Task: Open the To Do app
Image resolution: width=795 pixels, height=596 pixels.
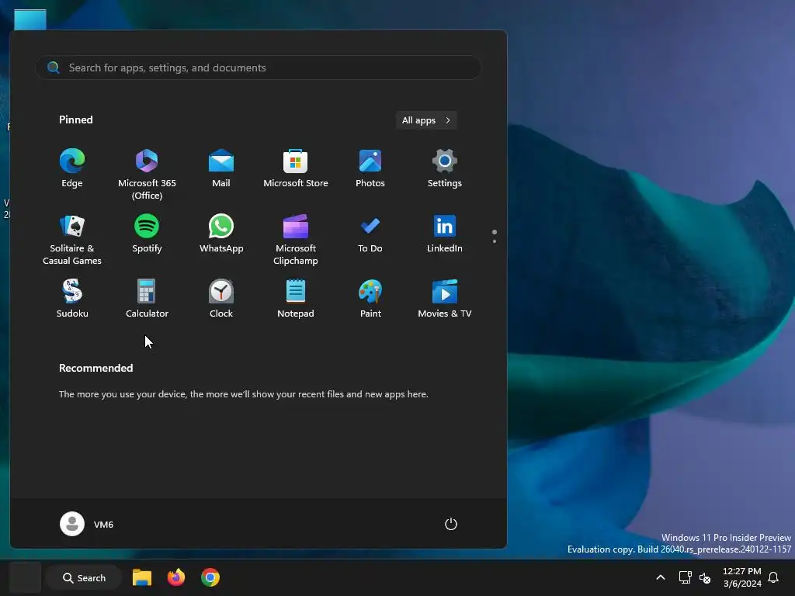Action: pos(370,234)
